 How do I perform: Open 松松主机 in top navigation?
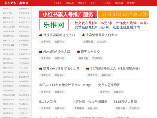(x=107, y=3)
